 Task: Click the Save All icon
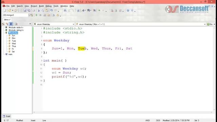point(29,11)
